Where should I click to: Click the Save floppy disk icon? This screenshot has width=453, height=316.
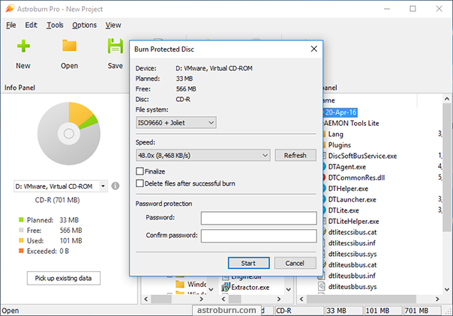pyautogui.click(x=115, y=46)
